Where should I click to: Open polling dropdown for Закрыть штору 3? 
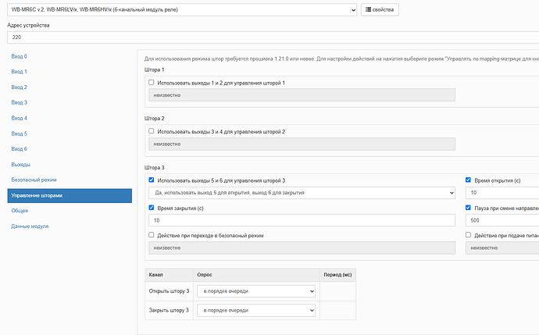[x=256, y=310]
